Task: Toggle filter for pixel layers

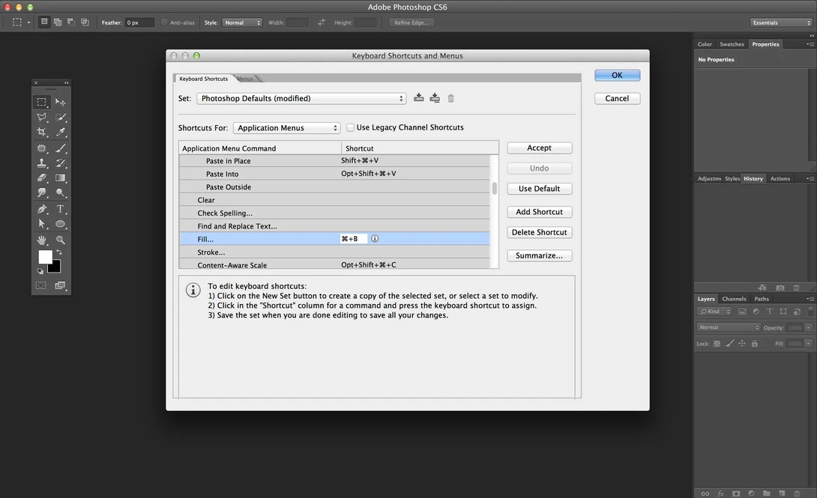Action: coord(743,312)
